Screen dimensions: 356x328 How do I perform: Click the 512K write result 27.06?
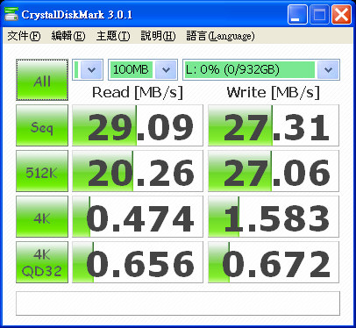274,171
